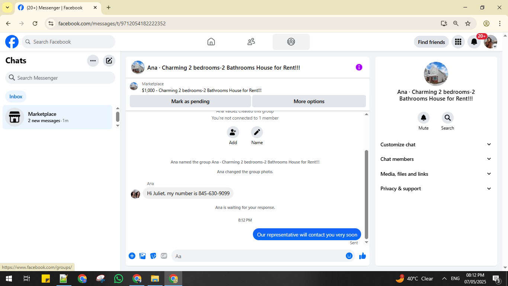Open the Groups icon in top navigation

(291, 42)
